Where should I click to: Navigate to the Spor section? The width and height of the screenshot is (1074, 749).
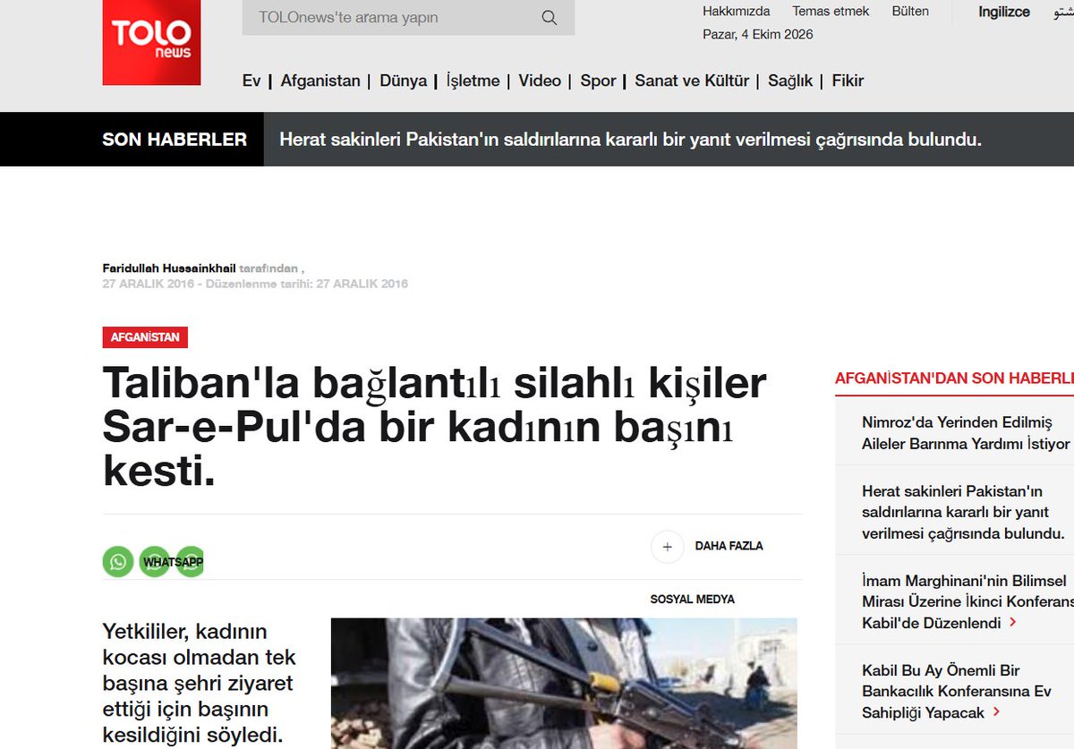(x=598, y=81)
